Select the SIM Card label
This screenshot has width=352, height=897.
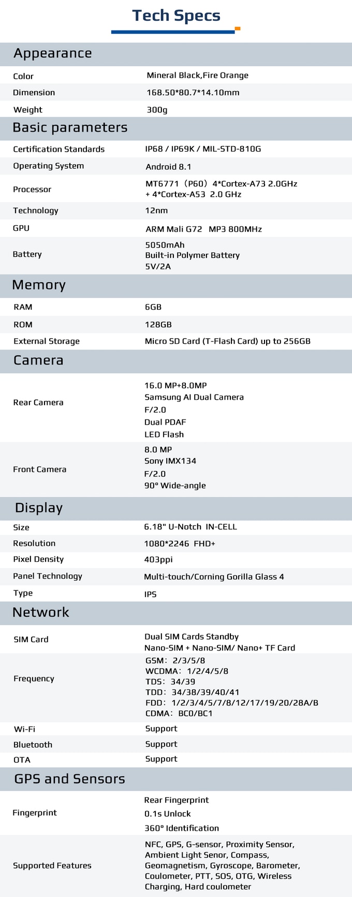coord(31,640)
